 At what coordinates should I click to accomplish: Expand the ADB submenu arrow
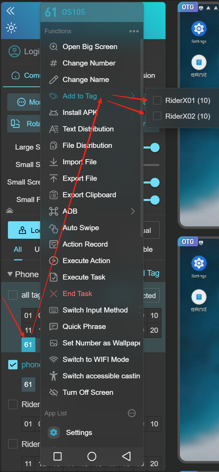pos(133,211)
